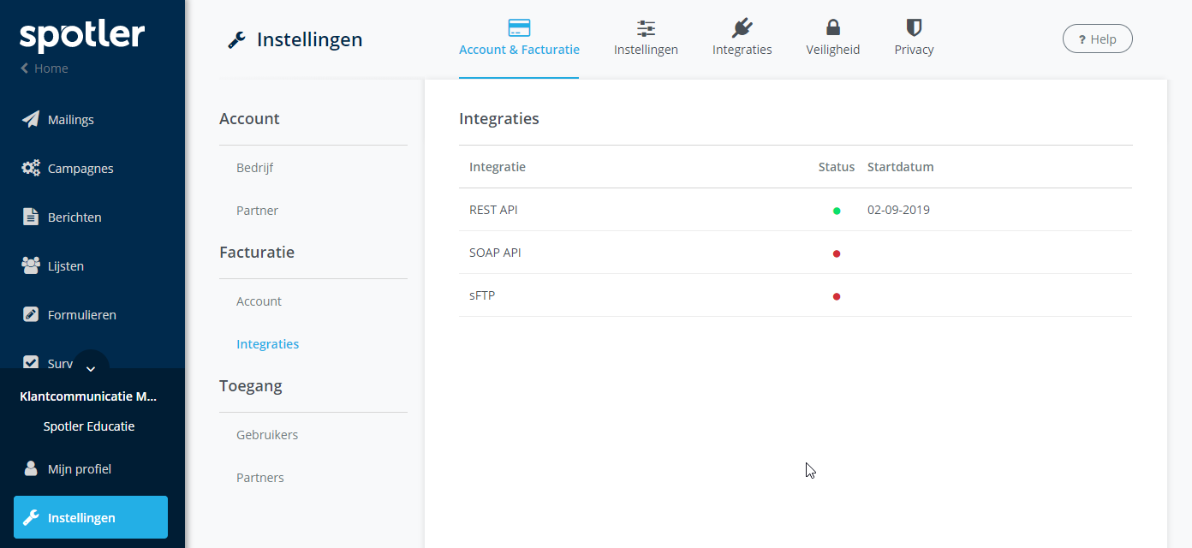The image size is (1192, 548).
Task: Switch to the Account & Facturatie tab
Action: click(519, 39)
